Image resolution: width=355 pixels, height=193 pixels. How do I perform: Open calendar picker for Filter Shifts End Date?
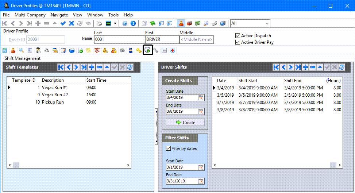[x=201, y=181]
